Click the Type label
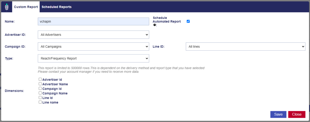 [9, 58]
